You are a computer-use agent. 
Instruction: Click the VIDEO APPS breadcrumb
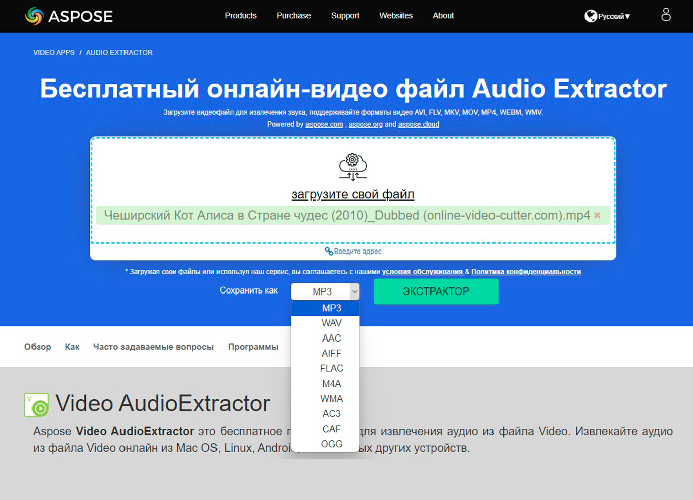[x=54, y=52]
